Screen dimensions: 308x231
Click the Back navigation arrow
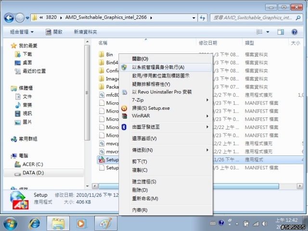(x=9, y=18)
